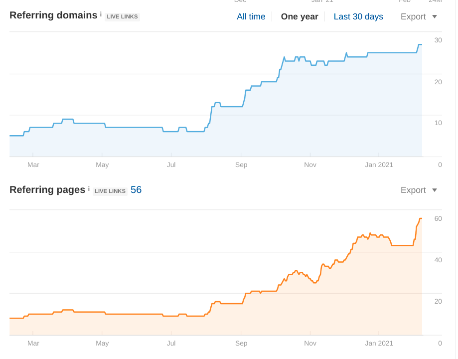Open Export dropdown for Referring domains chart
The image size is (458, 359).
pyautogui.click(x=419, y=16)
